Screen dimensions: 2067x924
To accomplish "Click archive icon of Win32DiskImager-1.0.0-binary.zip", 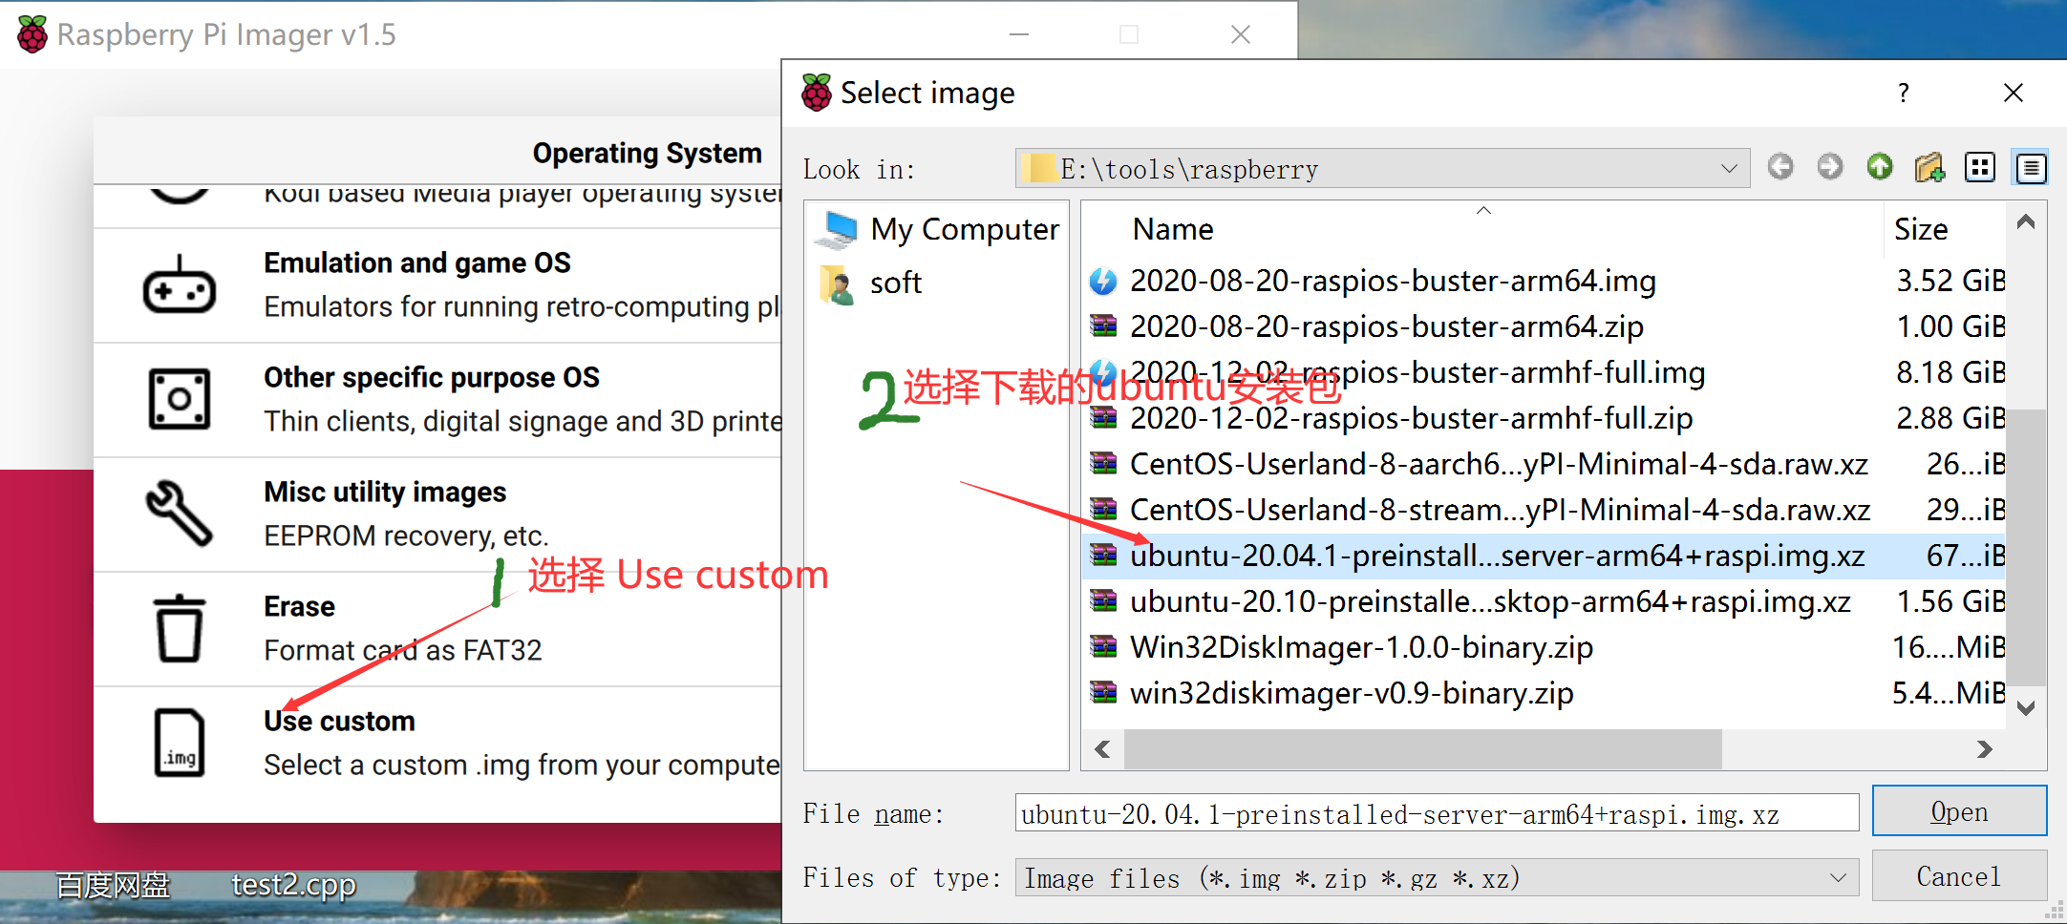I will pos(1103,648).
